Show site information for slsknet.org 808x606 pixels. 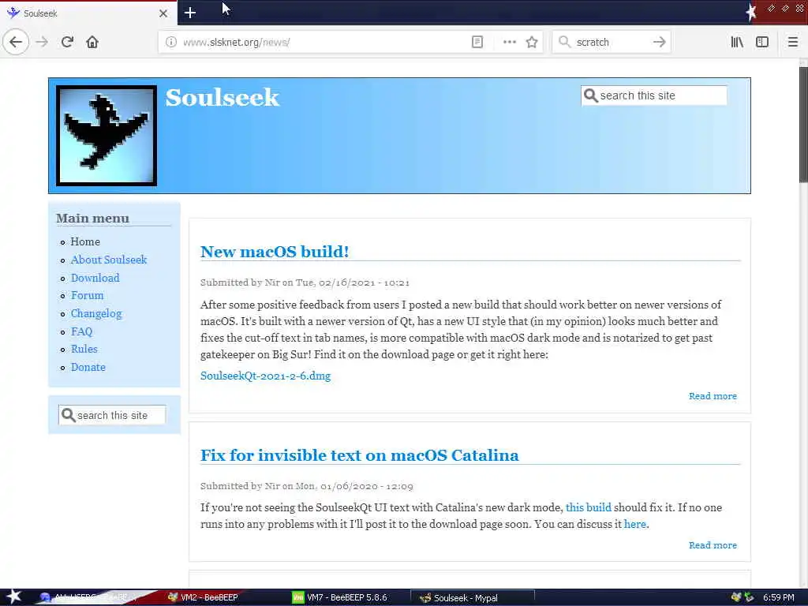click(171, 43)
